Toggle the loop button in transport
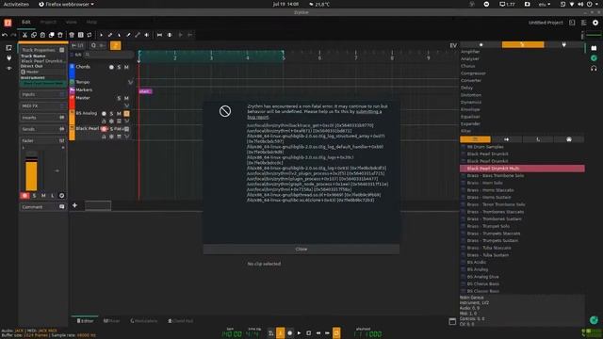This screenshot has width=603, height=339. point(336,332)
